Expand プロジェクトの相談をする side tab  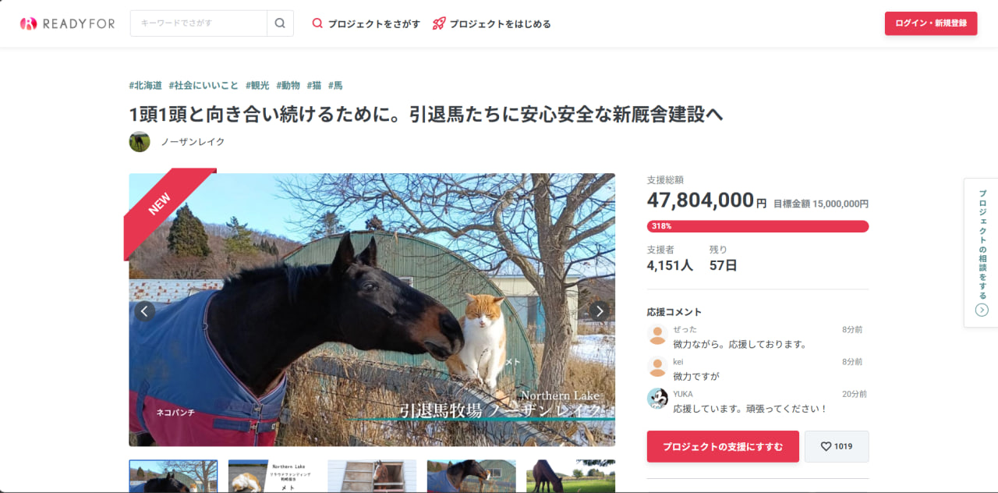(x=982, y=253)
